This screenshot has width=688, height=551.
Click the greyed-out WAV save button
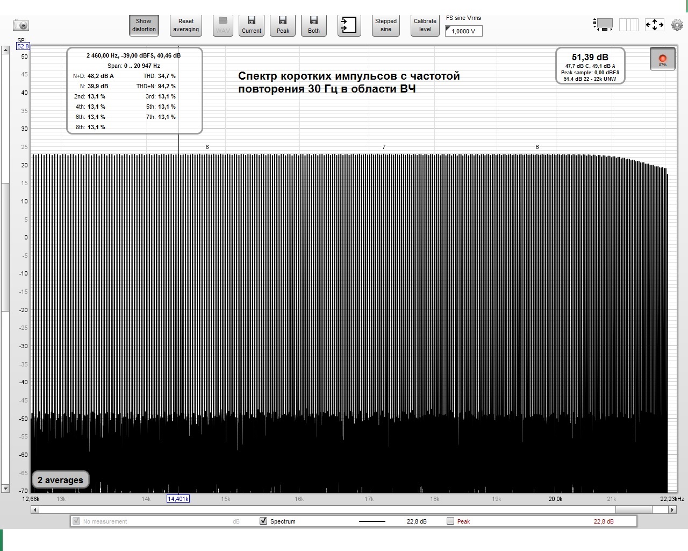click(223, 25)
